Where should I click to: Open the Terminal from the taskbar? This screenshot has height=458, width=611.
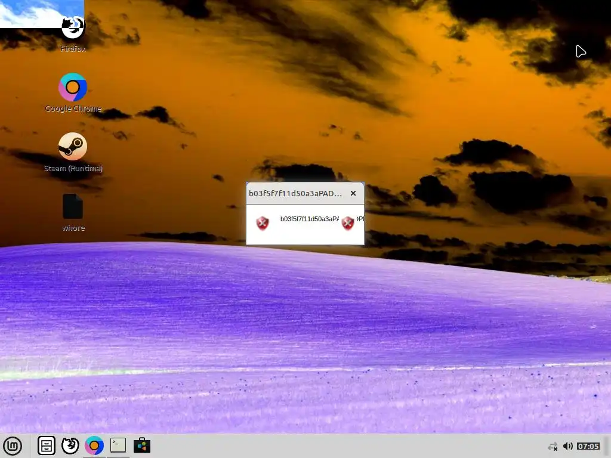118,445
